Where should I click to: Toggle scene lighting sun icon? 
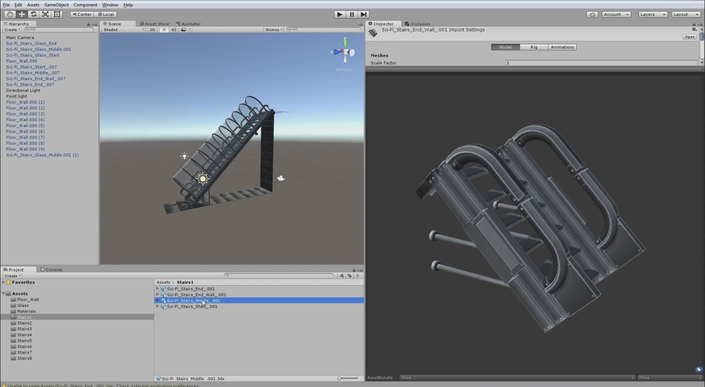point(164,29)
